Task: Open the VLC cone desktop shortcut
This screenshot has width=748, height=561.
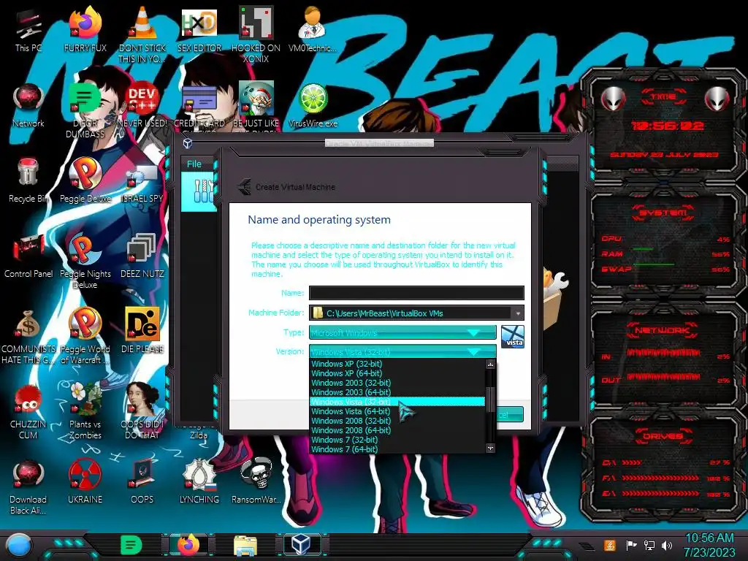Action: [x=142, y=34]
